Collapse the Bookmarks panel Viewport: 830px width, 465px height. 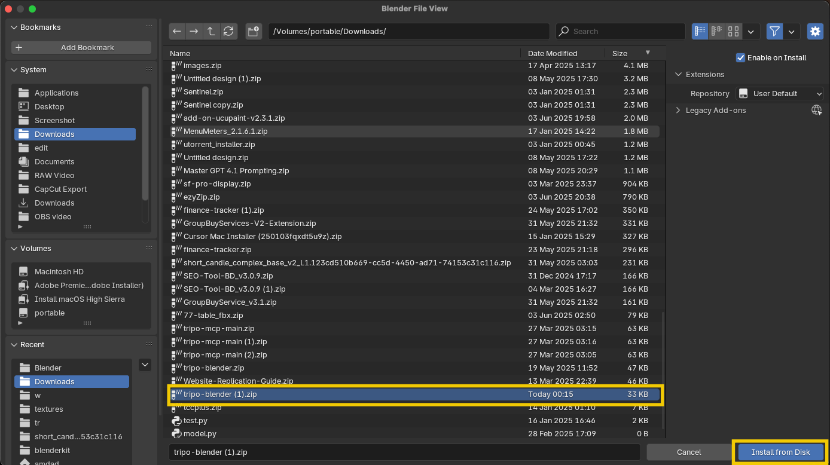[14, 27]
